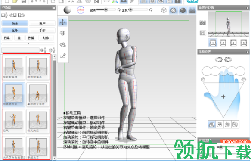Switch to the 用户 user tab
The width and height of the screenshot is (251, 162).
pos(42,23)
